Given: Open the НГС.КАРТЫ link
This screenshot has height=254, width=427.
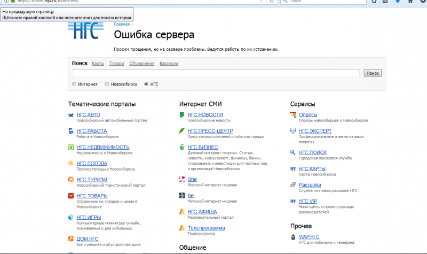Looking at the screenshot, I should point(312,169).
